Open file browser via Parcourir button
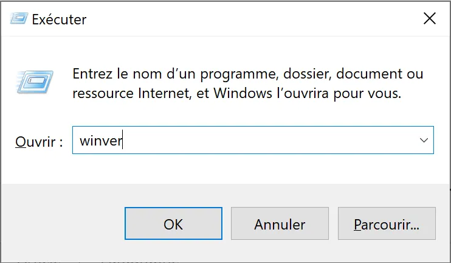The width and height of the screenshot is (451, 263). click(387, 224)
